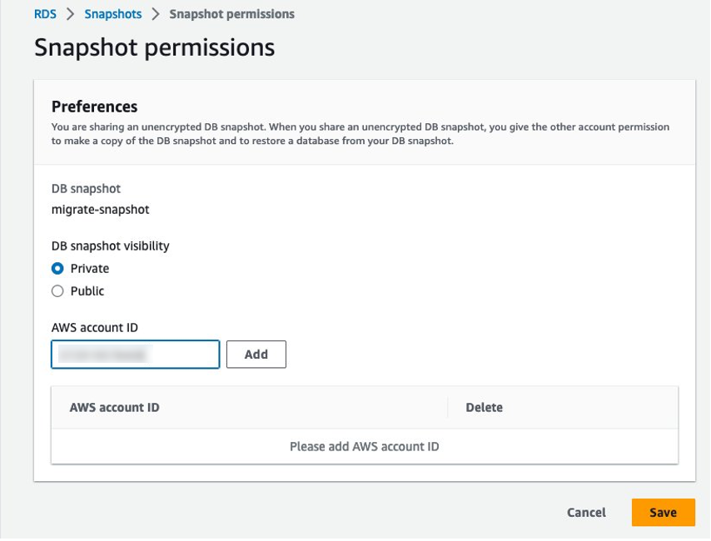The width and height of the screenshot is (711, 541).
Task: Click the DB snapshot visibility label
Action: pyautogui.click(x=110, y=246)
